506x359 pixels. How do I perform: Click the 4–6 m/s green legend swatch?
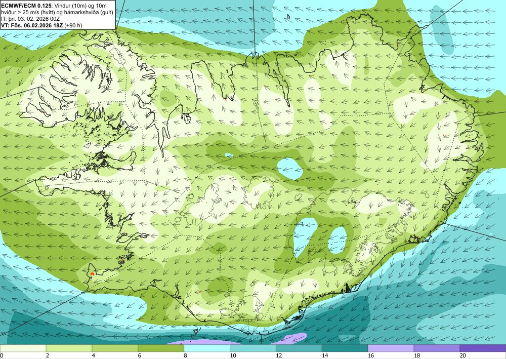point(115,348)
